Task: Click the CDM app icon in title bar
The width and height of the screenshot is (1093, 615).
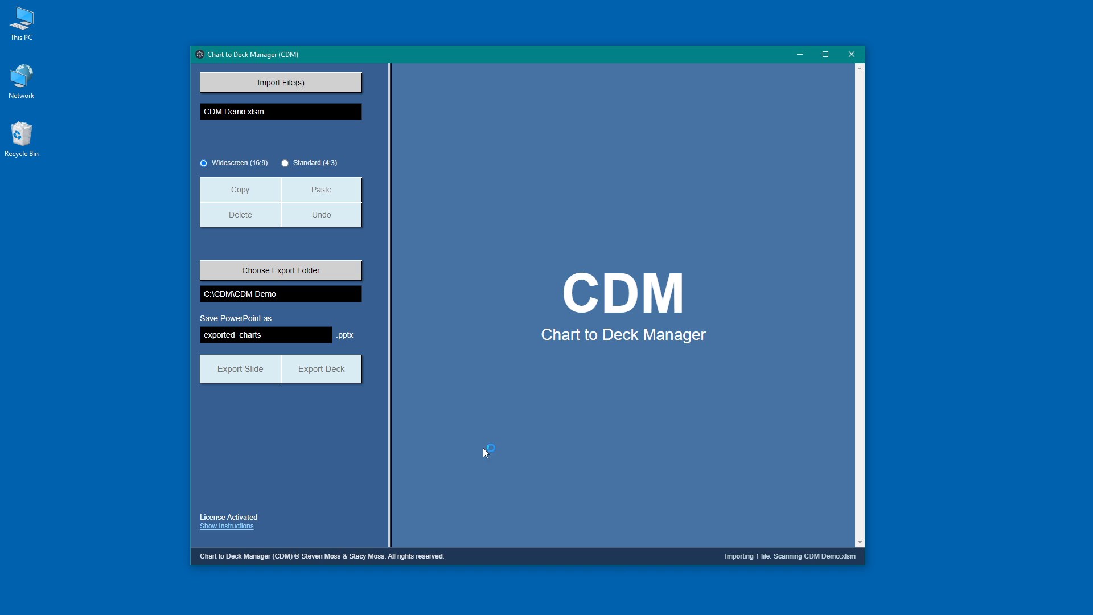Action: (x=200, y=55)
